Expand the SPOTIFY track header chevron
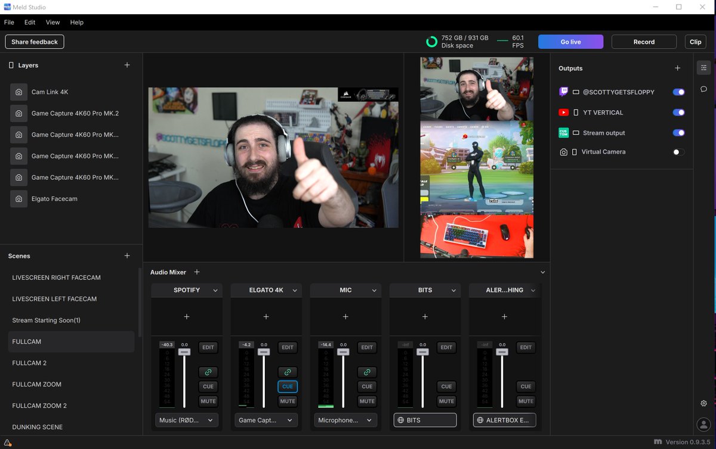This screenshot has width=716, height=449. tap(215, 290)
